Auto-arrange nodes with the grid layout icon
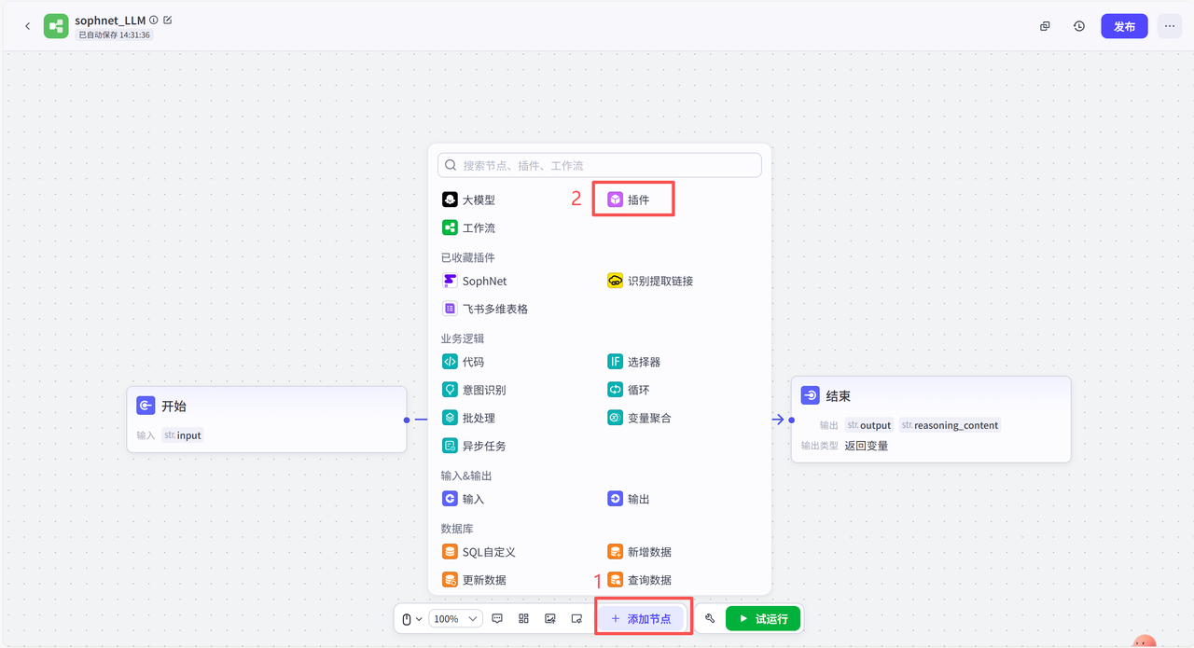Screen dimensions: 1194x648 click(x=523, y=618)
